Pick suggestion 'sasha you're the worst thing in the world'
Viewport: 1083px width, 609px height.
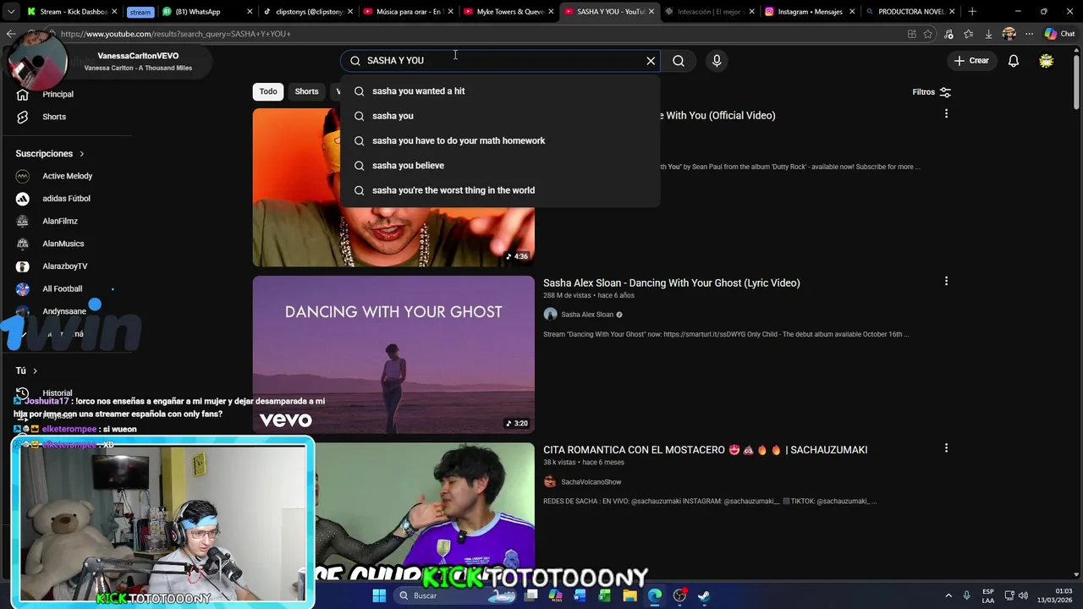(x=500, y=190)
